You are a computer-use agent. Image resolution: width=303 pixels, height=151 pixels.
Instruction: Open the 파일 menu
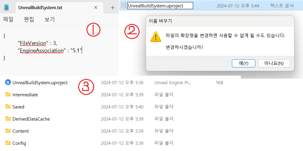click(8, 20)
